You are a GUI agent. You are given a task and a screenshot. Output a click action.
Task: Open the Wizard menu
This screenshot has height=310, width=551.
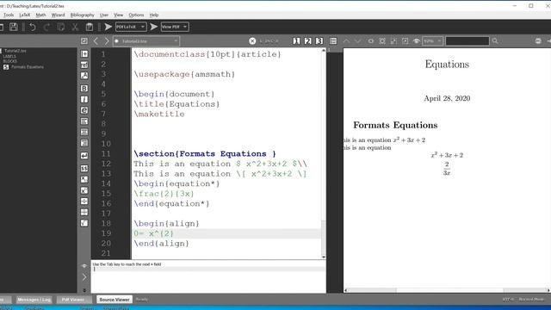point(58,15)
